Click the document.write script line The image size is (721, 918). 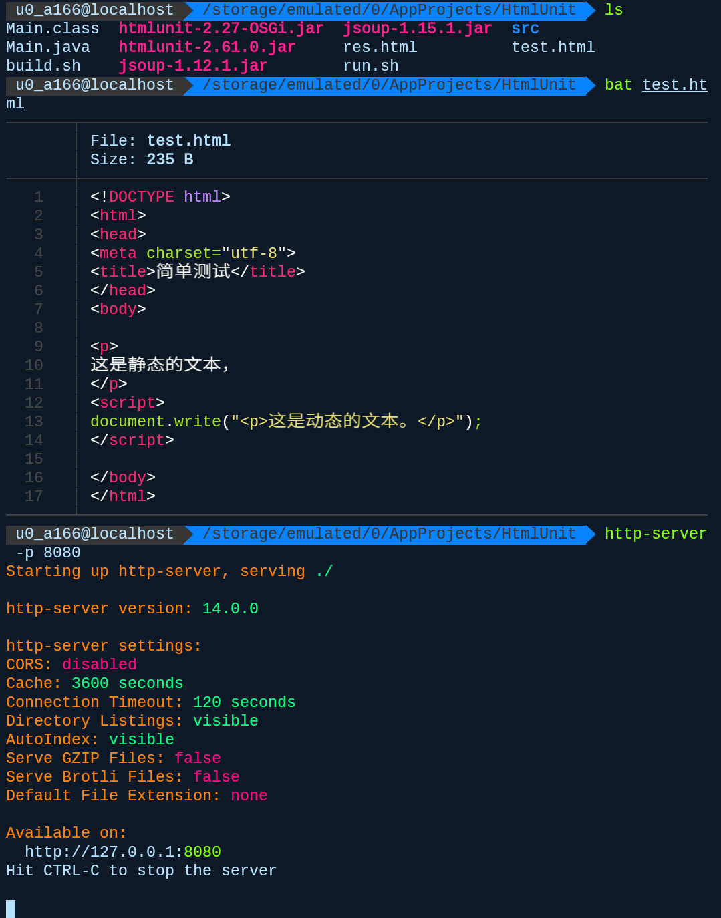click(x=286, y=422)
